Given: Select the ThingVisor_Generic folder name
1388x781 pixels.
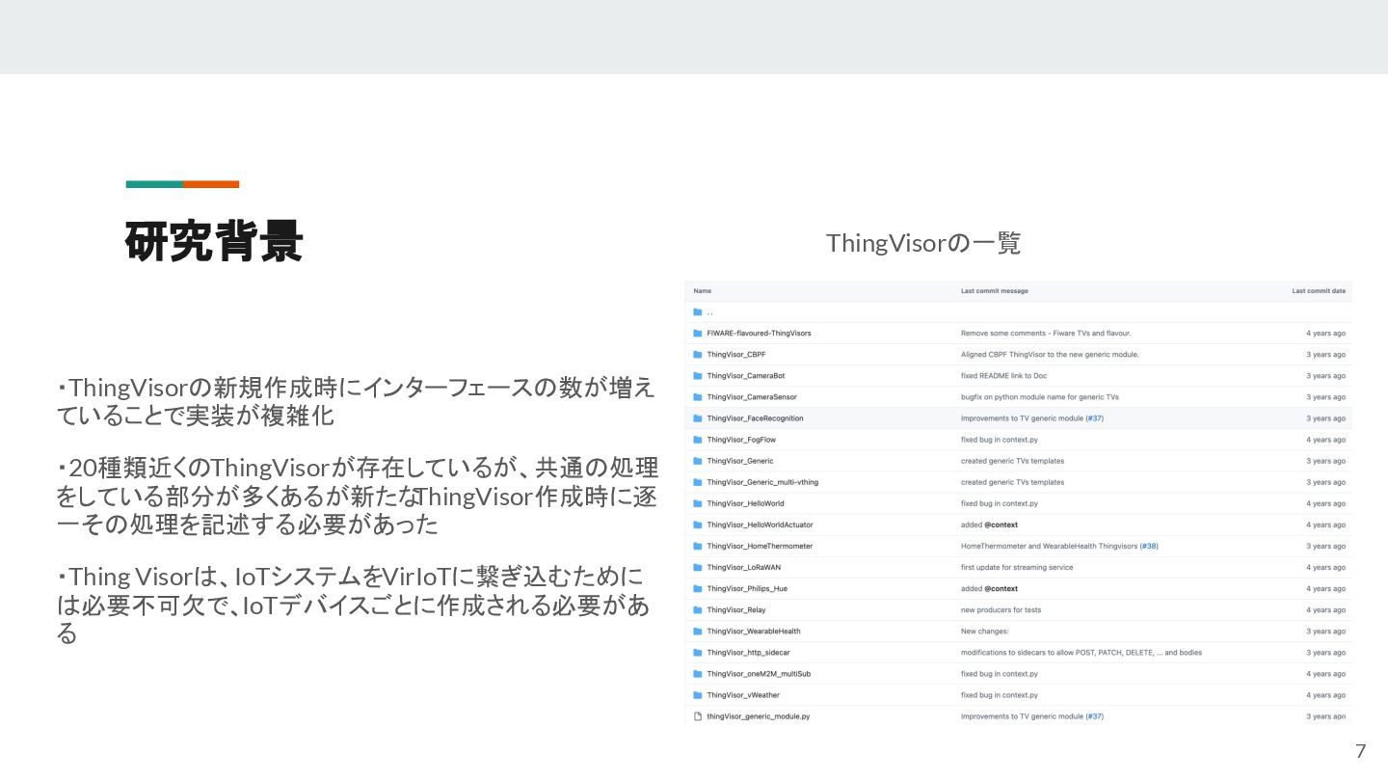Looking at the screenshot, I should click(x=739, y=460).
